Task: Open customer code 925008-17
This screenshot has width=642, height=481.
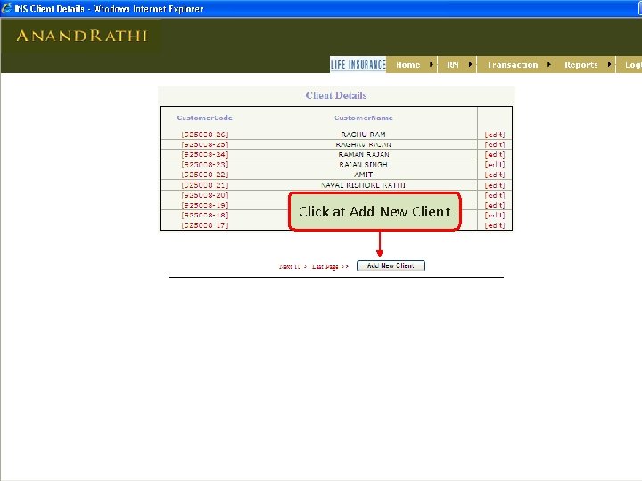Action: pyautogui.click(x=205, y=225)
